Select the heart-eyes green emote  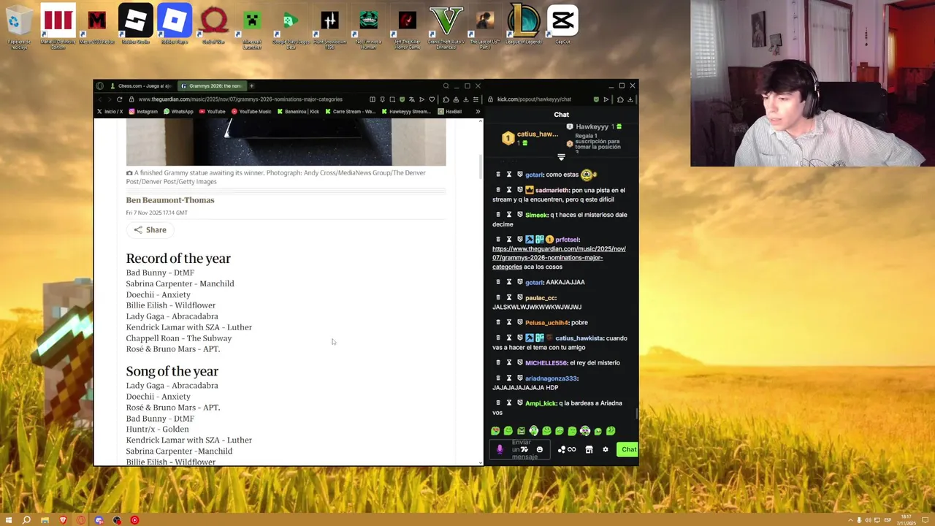click(495, 431)
